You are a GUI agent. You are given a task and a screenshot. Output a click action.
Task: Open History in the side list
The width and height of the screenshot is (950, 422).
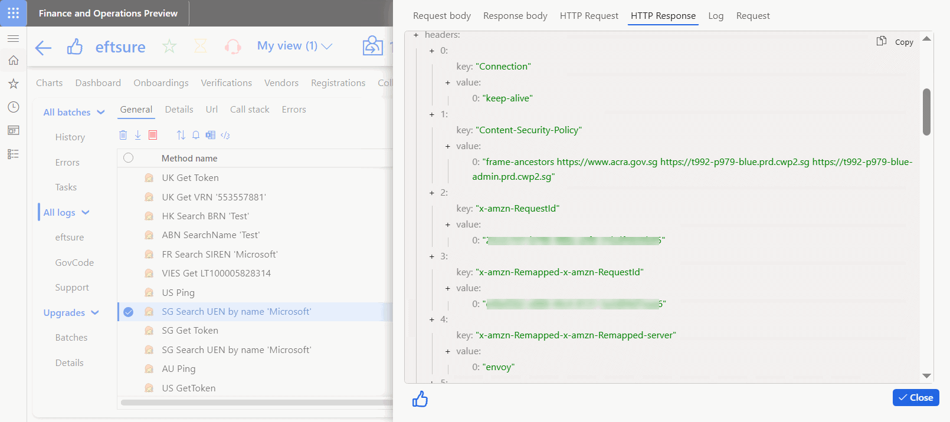coord(70,137)
